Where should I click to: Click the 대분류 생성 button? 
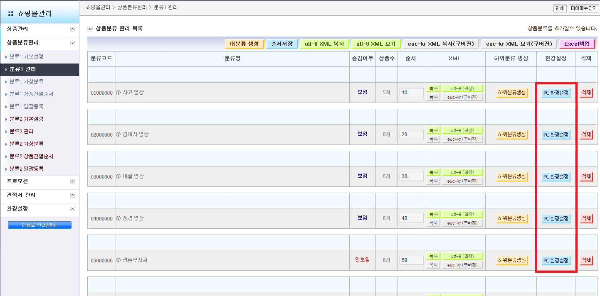click(x=244, y=44)
